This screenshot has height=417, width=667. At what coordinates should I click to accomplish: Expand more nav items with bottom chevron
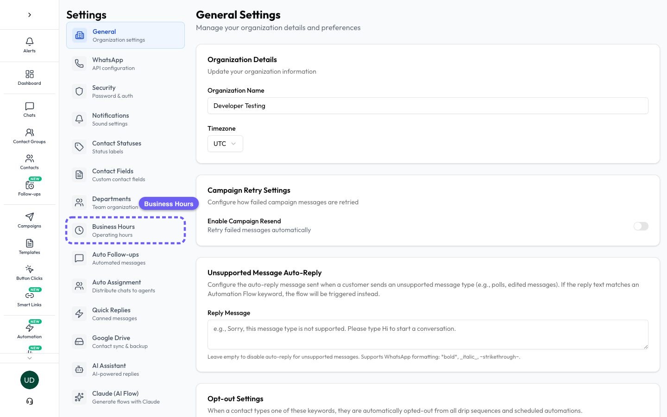tap(29, 358)
